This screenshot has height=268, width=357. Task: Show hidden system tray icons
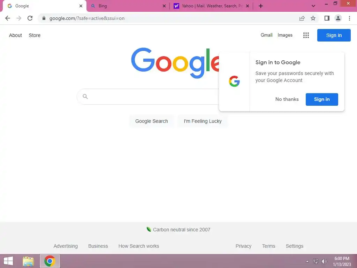point(307,261)
